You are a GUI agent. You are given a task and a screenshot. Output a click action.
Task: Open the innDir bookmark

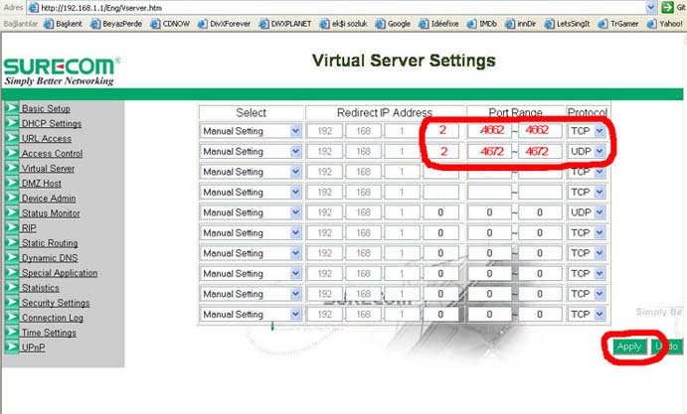521,24
